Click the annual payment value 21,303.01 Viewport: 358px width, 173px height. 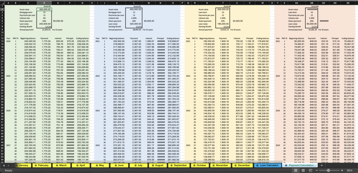(46, 29)
